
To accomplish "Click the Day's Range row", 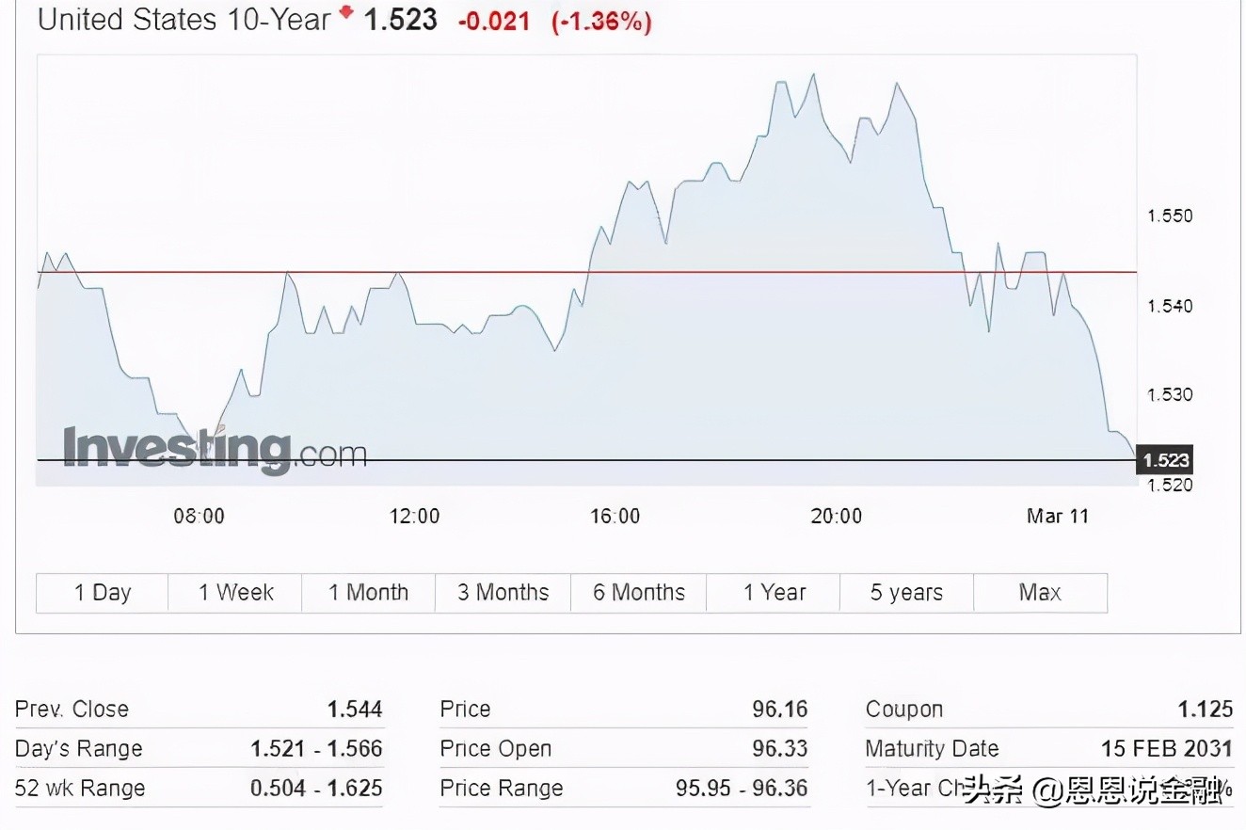I will coord(199,749).
